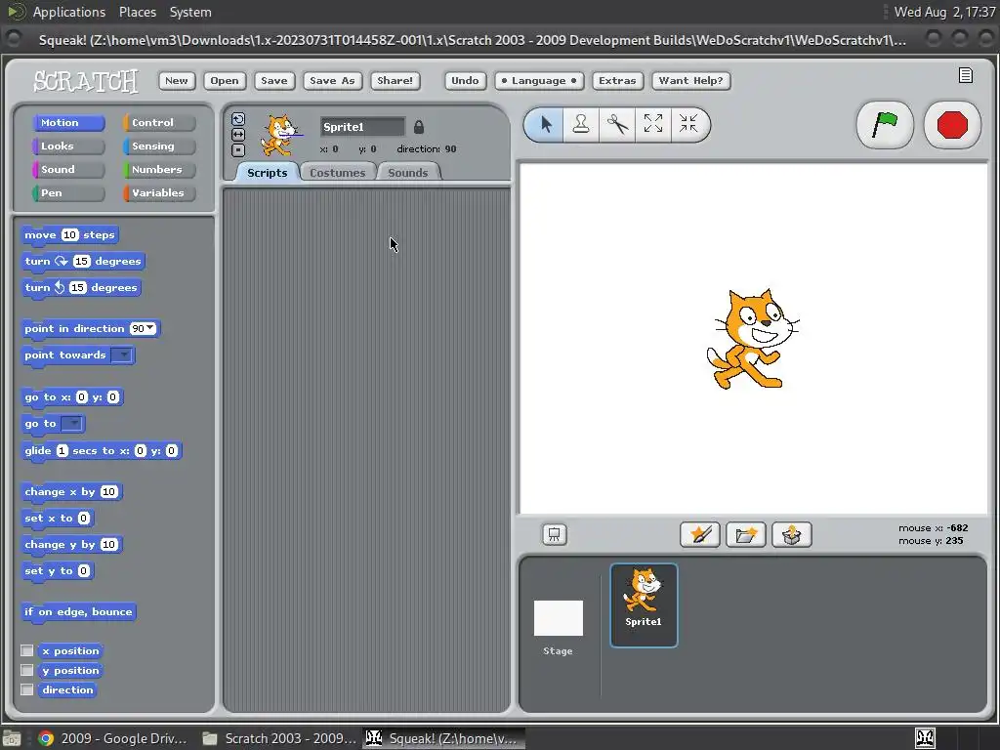
Task: Select the stamp duplicate tool
Action: [x=580, y=124]
